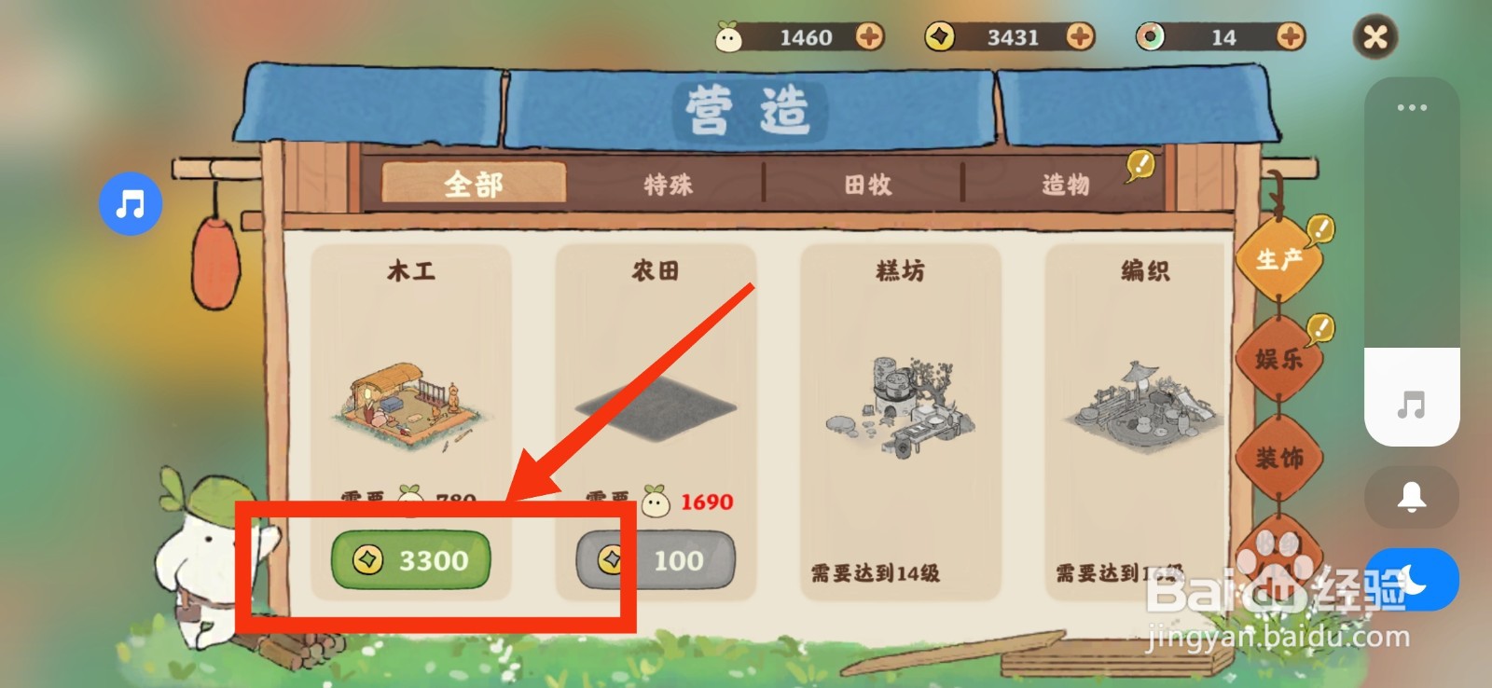Switch to the 特殊 tab
The height and width of the screenshot is (688, 1492).
coord(669,185)
